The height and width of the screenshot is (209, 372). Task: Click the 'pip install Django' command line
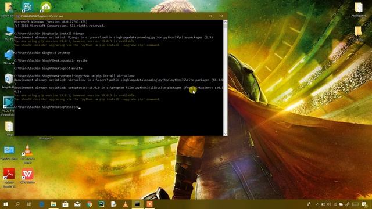pyautogui.click(x=49, y=34)
